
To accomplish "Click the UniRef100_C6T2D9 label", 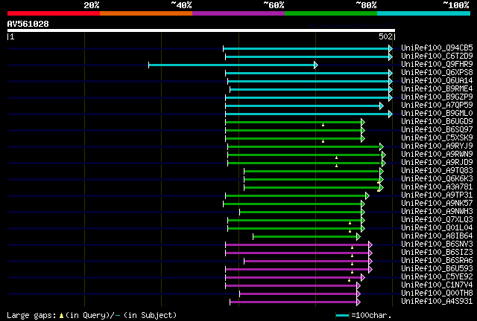I will [x=437, y=56].
